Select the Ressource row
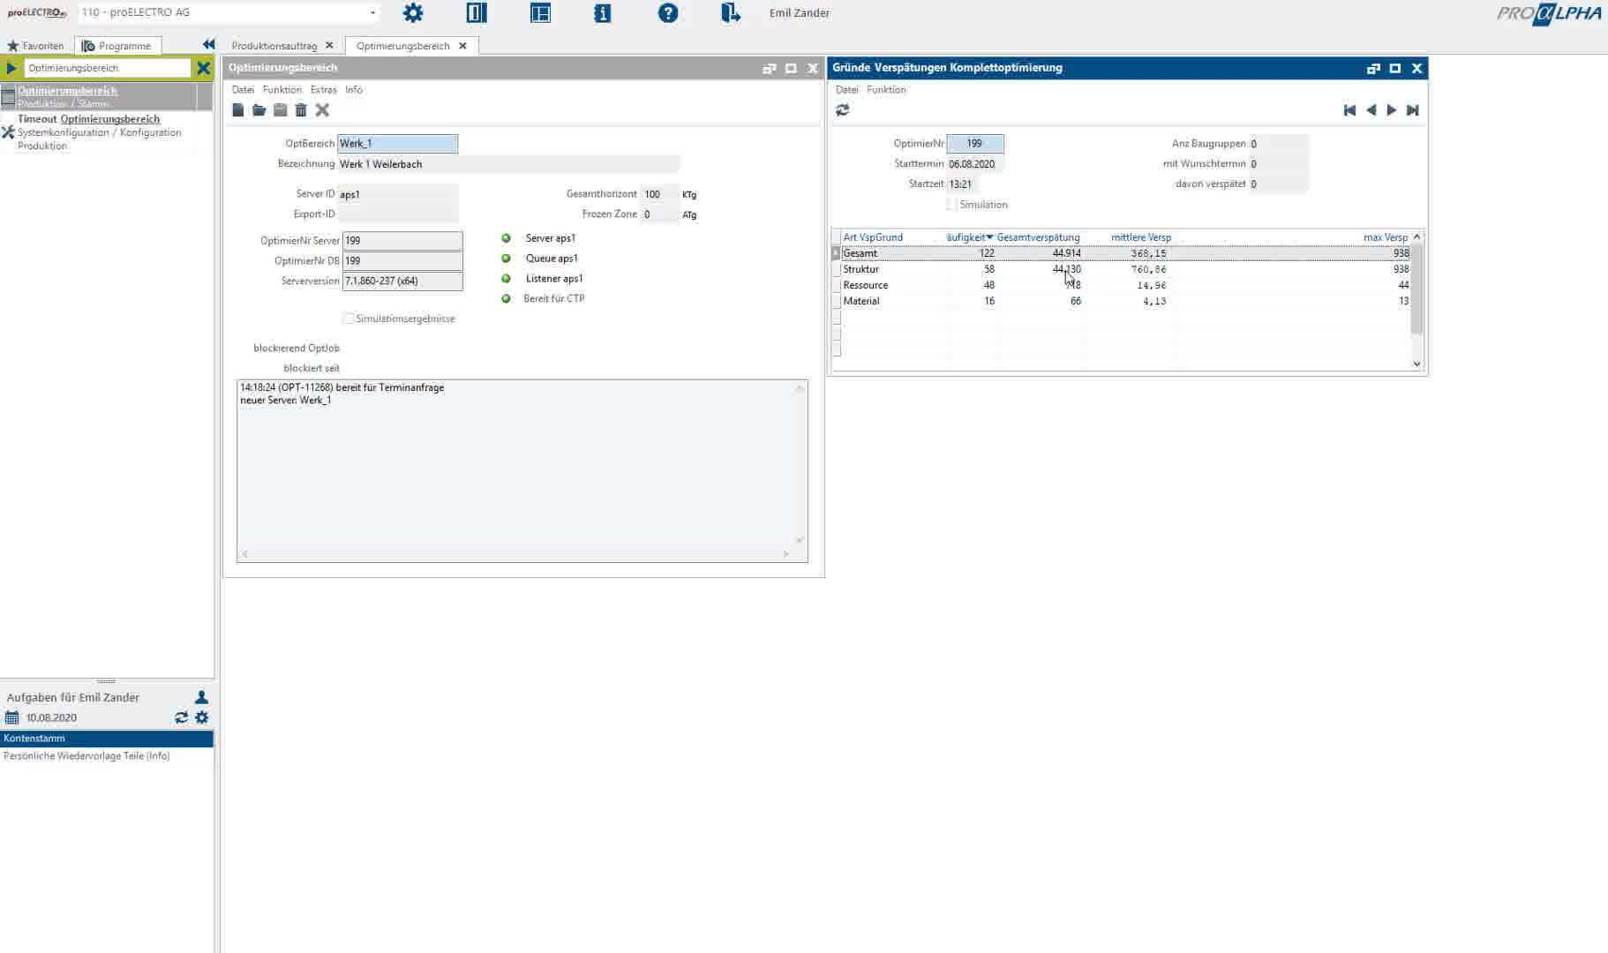Screen dimensions: 1608x953 tap(1125, 285)
